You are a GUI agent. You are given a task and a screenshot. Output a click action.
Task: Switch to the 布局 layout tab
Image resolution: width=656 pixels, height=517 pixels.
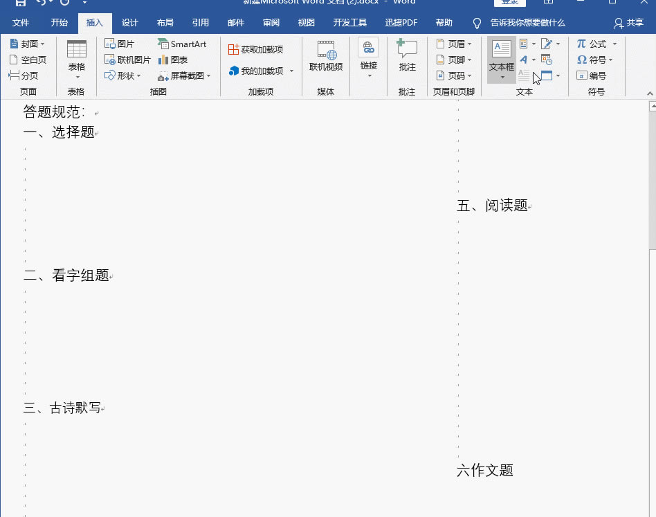[165, 23]
